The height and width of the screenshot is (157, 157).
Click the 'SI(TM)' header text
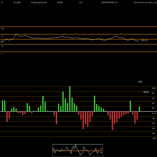pyautogui.click(x=60, y=3)
